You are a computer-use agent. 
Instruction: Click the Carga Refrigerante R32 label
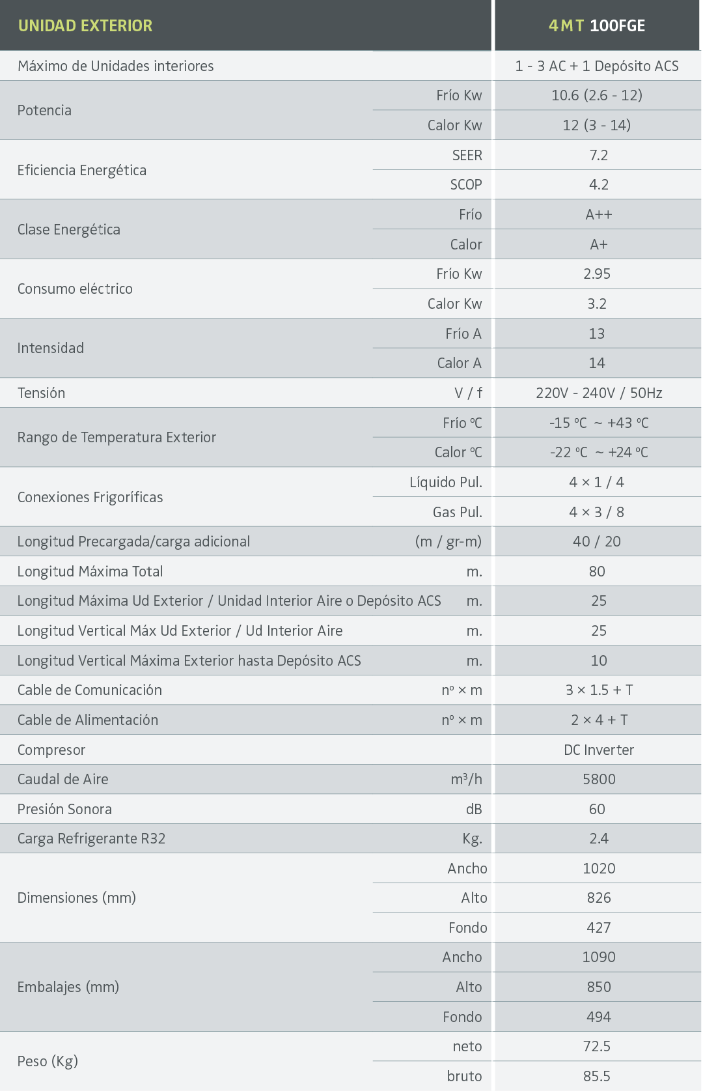pyautogui.click(x=91, y=838)
